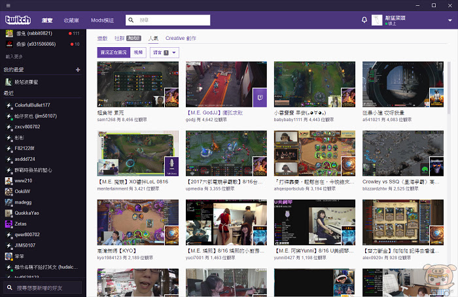Open sam1268 stream thumbnail
Screen dimensions: 458x297
click(x=137, y=84)
